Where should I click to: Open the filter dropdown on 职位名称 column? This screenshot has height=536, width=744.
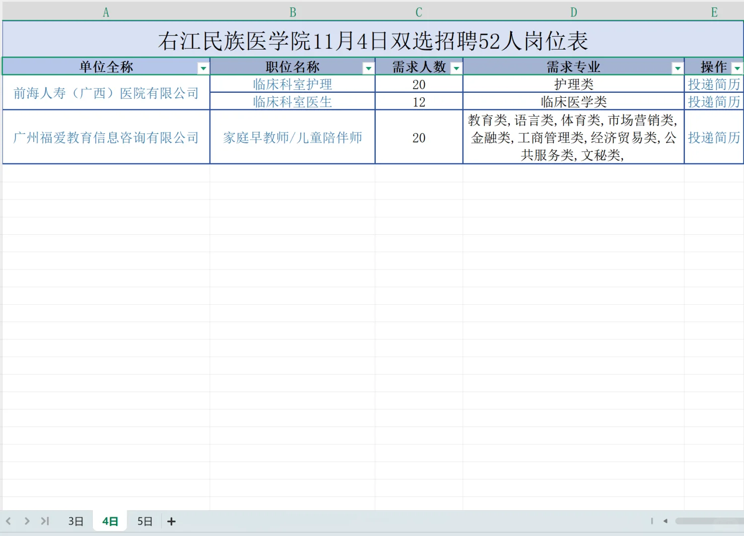click(368, 67)
